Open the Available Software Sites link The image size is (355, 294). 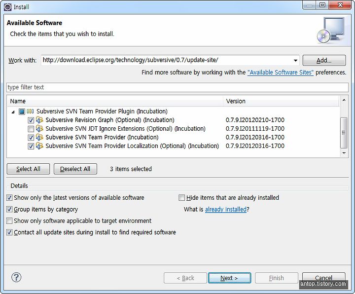[x=280, y=73]
